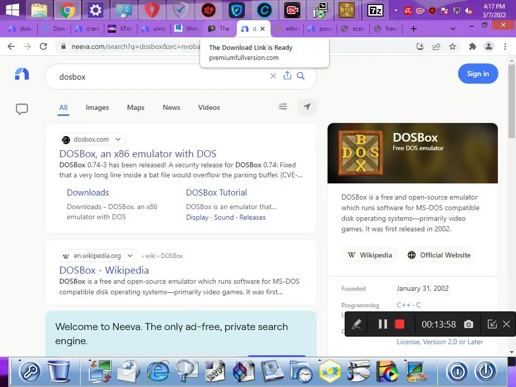Open the Downloads sublink

pos(88,192)
